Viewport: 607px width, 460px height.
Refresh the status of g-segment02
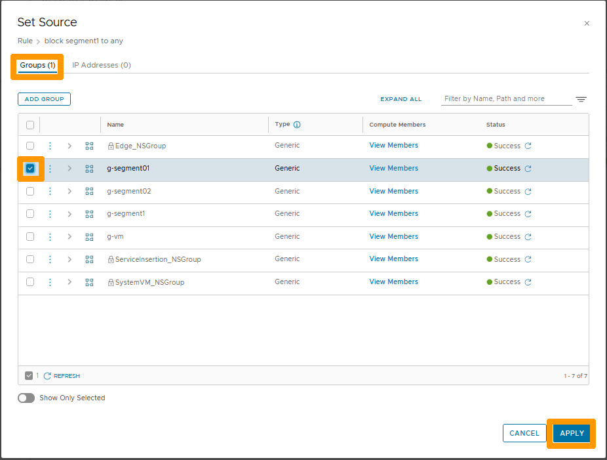[528, 192]
